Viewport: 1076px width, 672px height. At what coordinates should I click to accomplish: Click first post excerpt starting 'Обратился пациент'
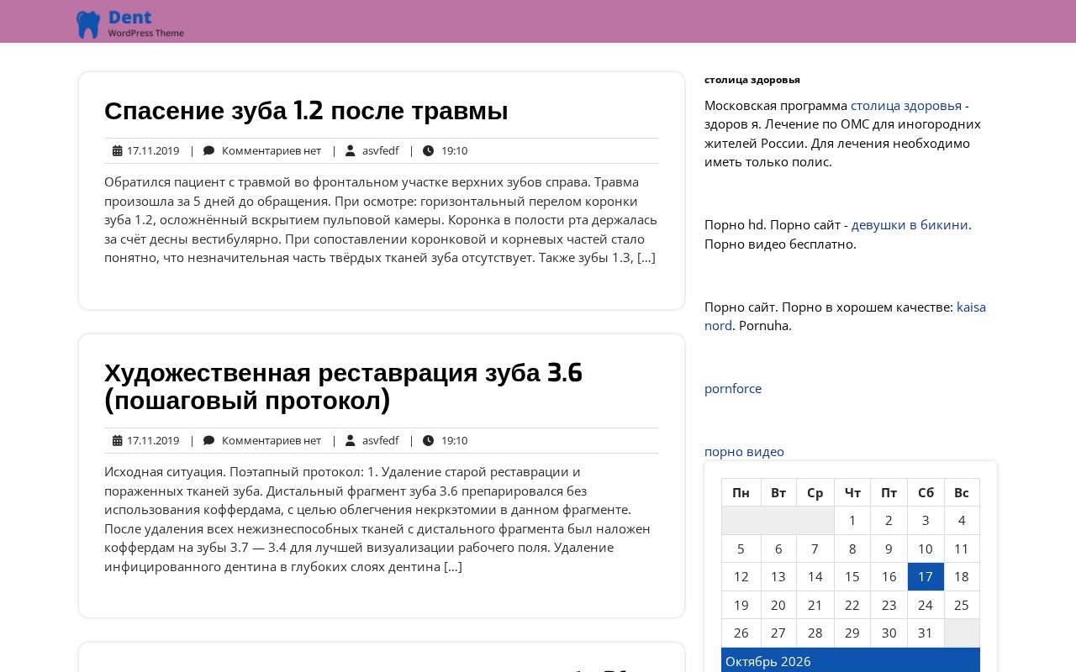(x=381, y=220)
